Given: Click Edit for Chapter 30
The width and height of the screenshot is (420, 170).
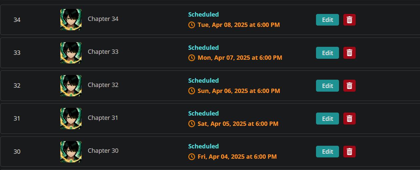Looking at the screenshot, I should click(x=327, y=152).
